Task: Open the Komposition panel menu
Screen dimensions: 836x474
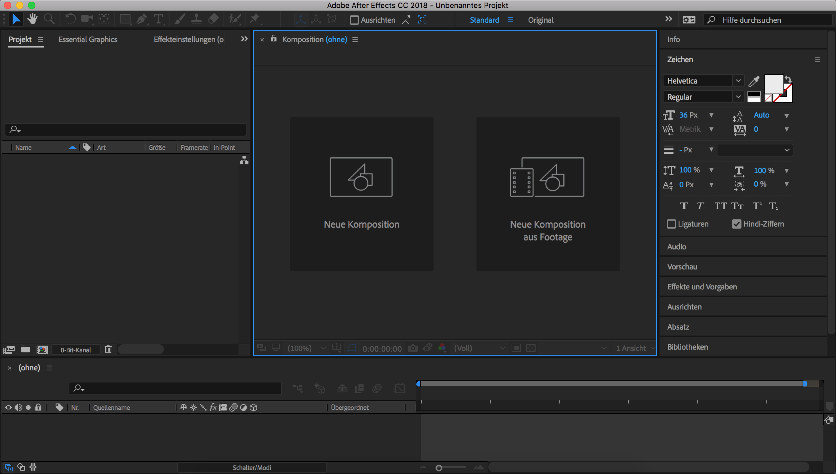Action: (x=355, y=39)
